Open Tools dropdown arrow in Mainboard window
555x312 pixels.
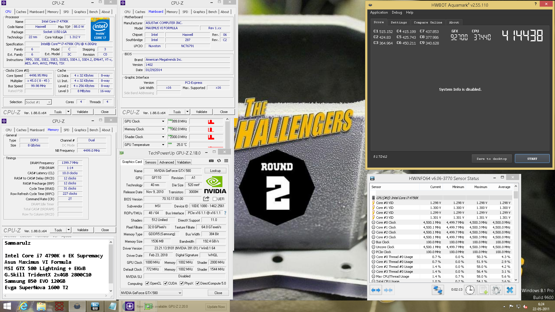click(187, 112)
